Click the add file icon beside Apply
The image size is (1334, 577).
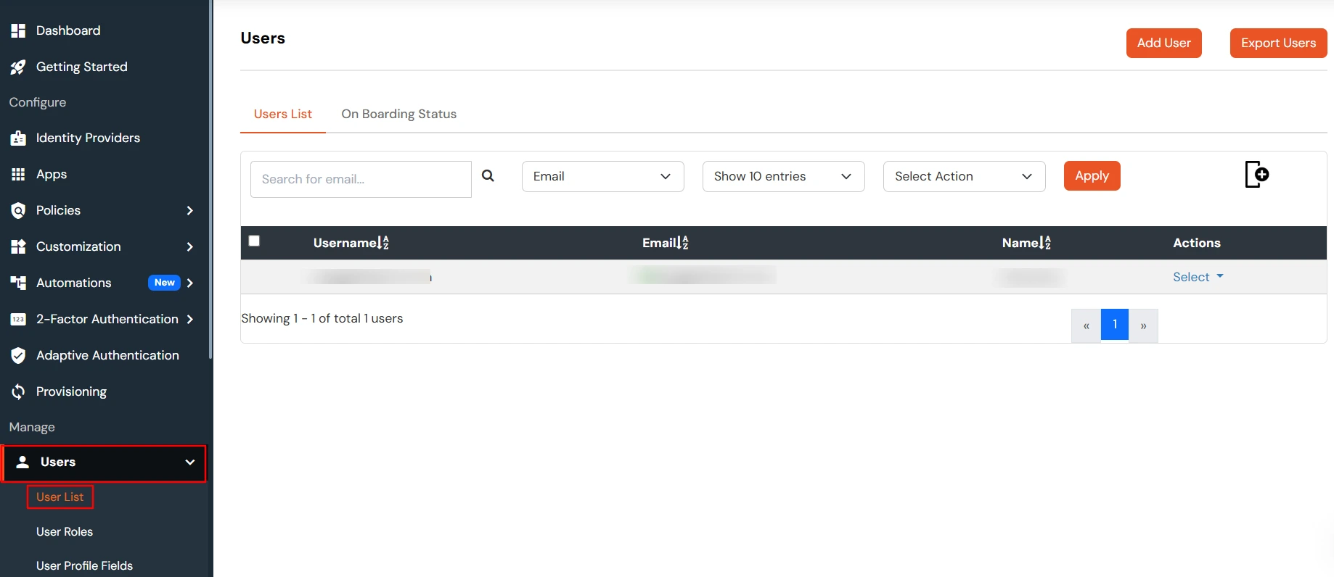1256,175
